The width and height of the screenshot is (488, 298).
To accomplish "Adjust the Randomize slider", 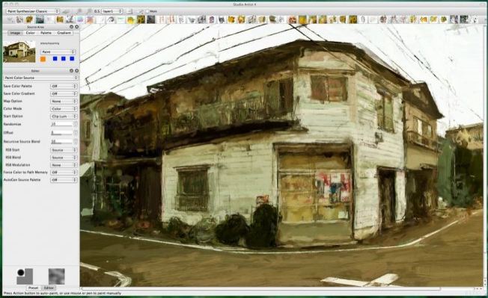I will (x=61, y=124).
